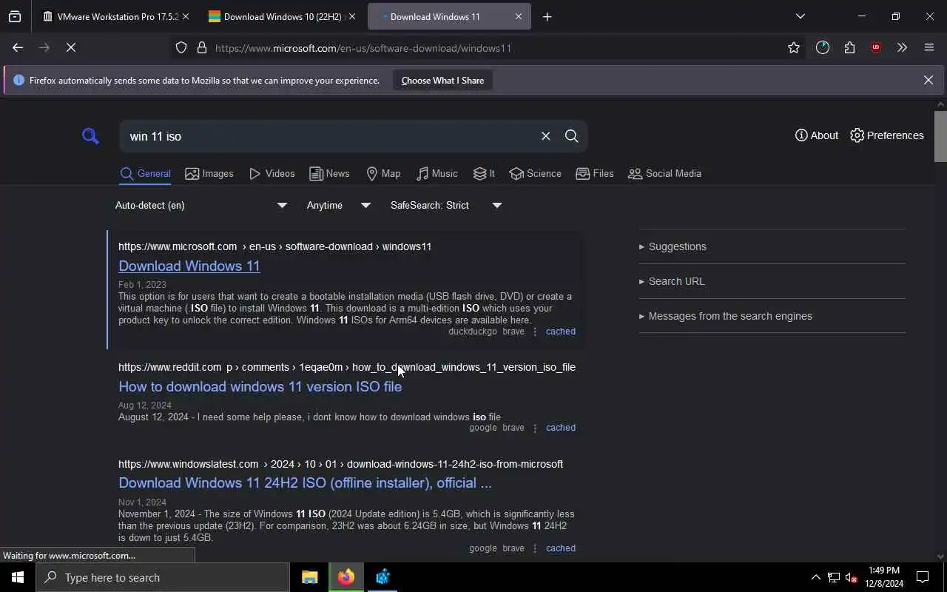Open network status tray icon
The image size is (947, 592).
coord(833,577)
